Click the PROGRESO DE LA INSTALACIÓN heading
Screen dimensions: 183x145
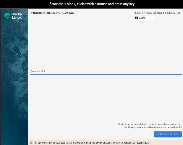[x=53, y=13]
